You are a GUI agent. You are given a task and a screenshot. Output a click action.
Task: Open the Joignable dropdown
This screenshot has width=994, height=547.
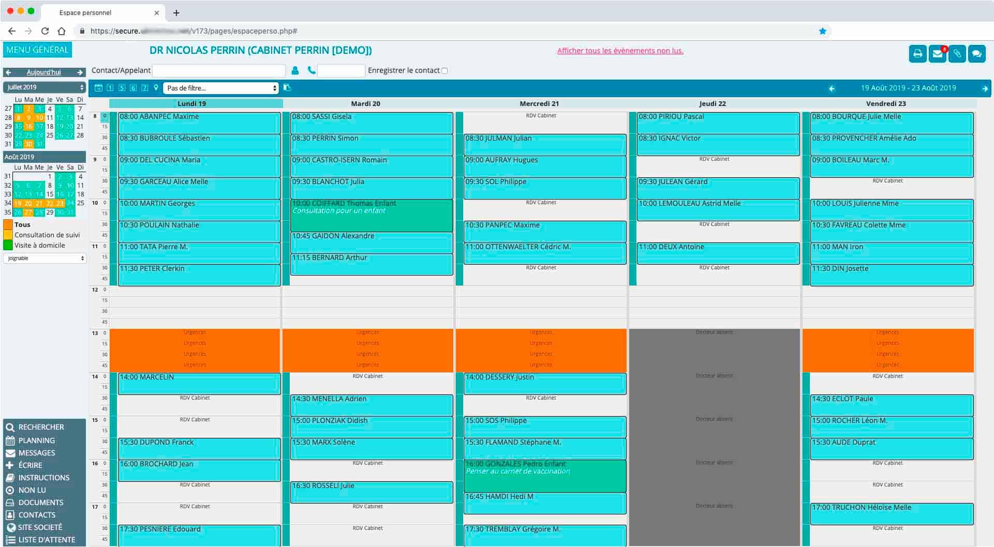[x=44, y=258]
